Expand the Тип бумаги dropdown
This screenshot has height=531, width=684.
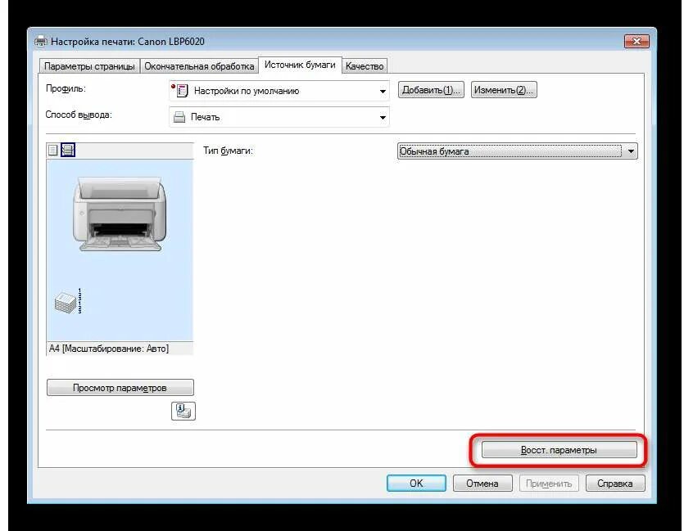click(518, 151)
